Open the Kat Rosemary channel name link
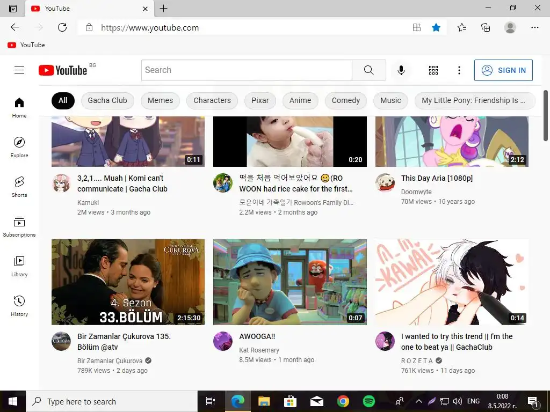550x412 pixels. pos(259,350)
